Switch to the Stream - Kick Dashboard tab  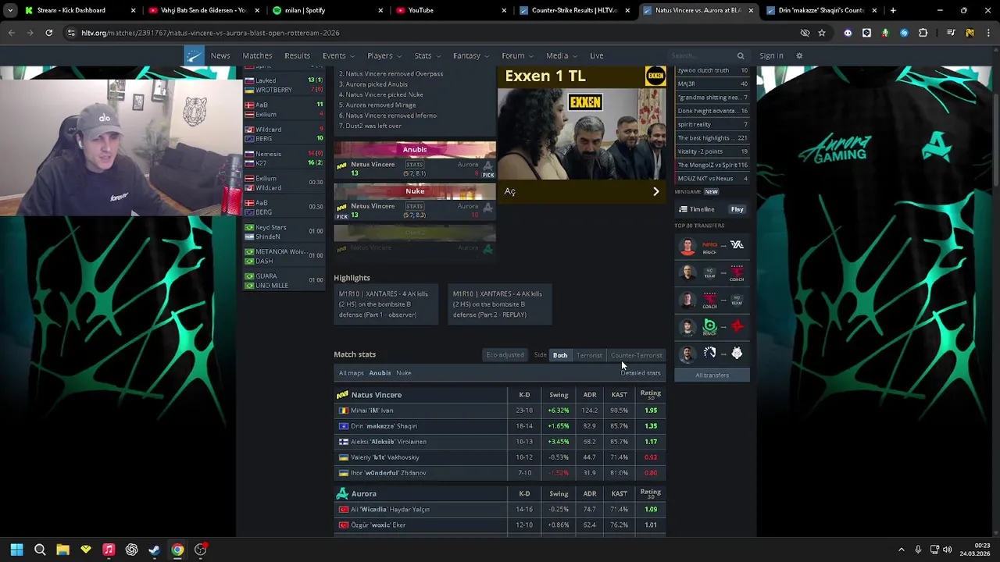pos(78,10)
